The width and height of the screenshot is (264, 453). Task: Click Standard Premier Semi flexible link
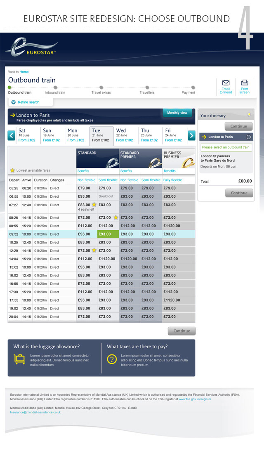coord(151,180)
